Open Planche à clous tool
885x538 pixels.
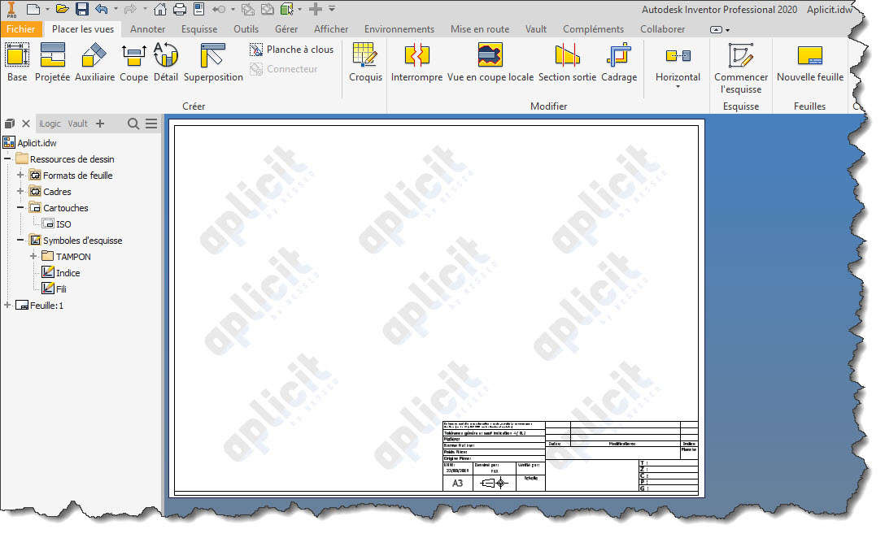point(292,50)
